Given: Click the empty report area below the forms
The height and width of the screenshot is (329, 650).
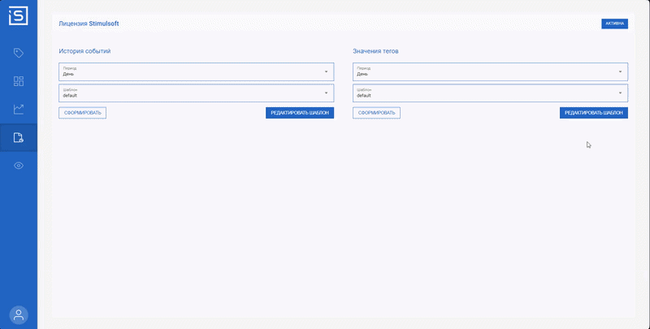Looking at the screenshot, I should point(341,219).
